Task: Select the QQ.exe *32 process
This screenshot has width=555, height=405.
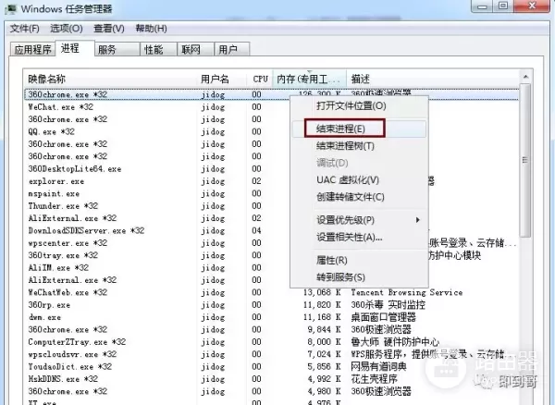Action: (x=51, y=131)
